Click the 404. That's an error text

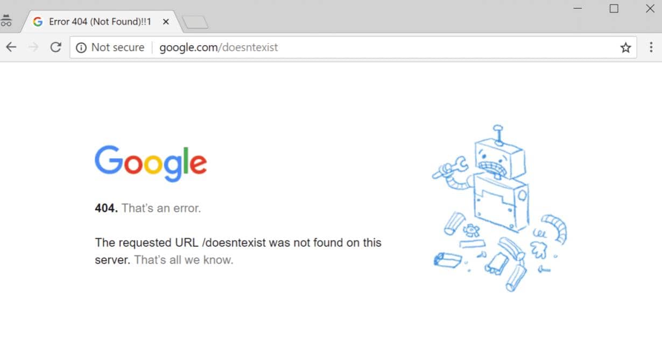(148, 208)
